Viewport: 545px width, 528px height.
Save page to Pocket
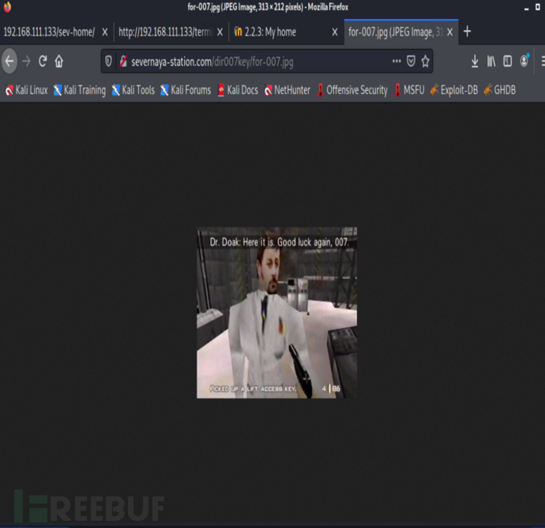coord(412,62)
